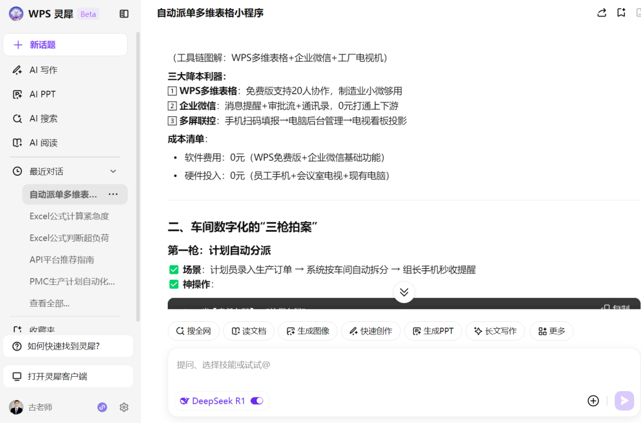
Task: Open AI 写作 from sidebar
Action: [x=43, y=70]
